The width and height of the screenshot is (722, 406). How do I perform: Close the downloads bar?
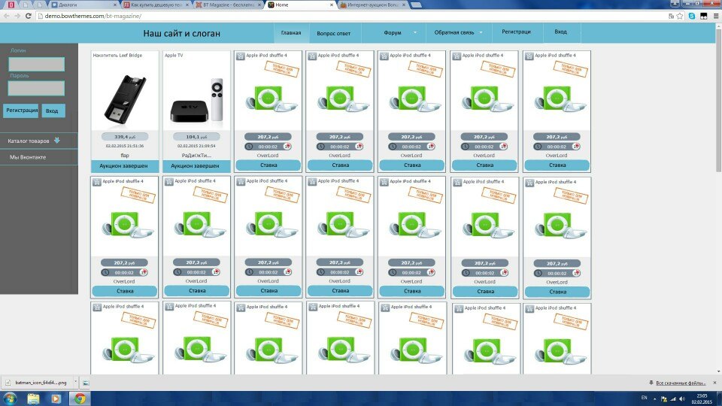tap(714, 383)
